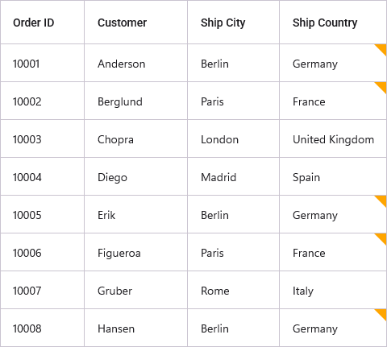Click the orange corner marker in Hansen's row
The image size is (387, 347).
click(x=382, y=314)
